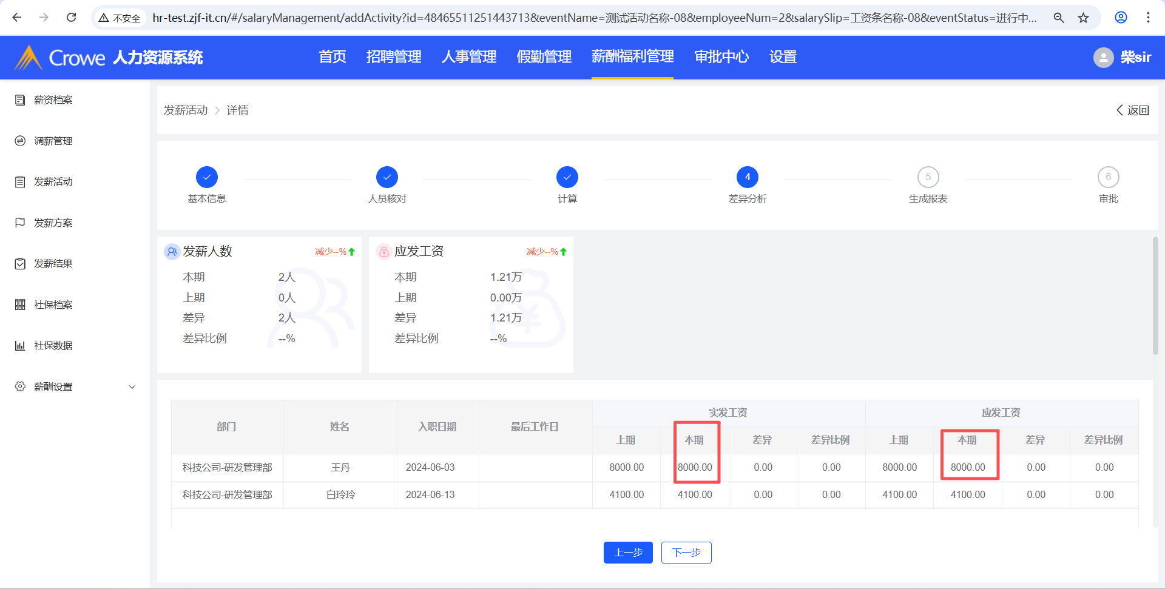Open the 人事管理 top menu

468,57
